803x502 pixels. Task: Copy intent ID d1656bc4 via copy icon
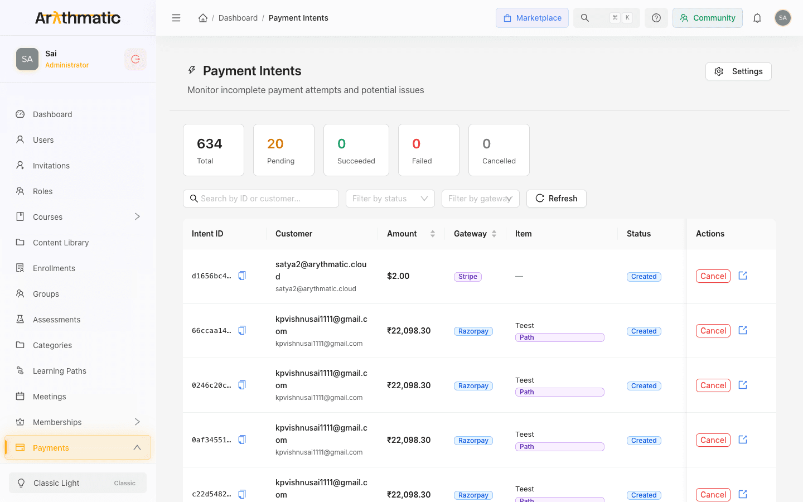pyautogui.click(x=242, y=276)
